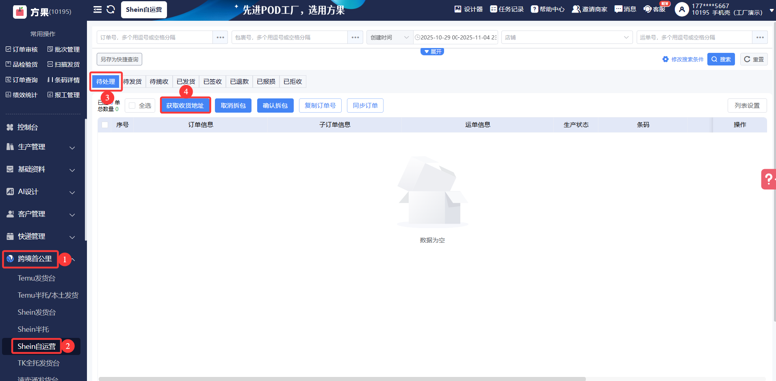Click the 同步订单 button
The width and height of the screenshot is (776, 381).
(x=364, y=105)
